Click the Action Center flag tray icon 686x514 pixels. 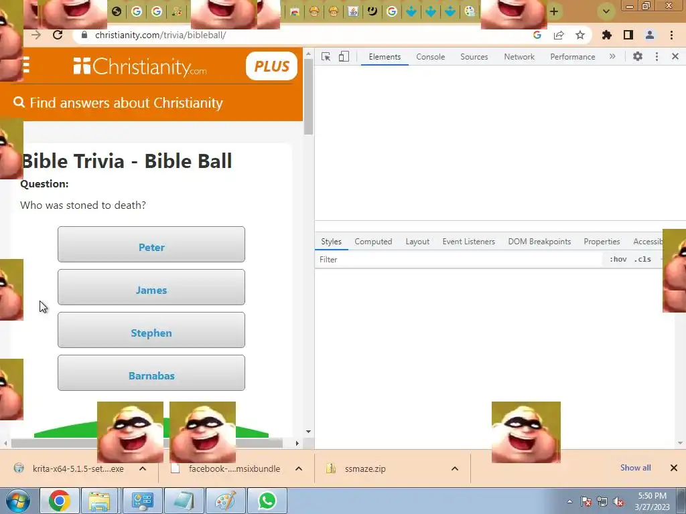[586, 502]
